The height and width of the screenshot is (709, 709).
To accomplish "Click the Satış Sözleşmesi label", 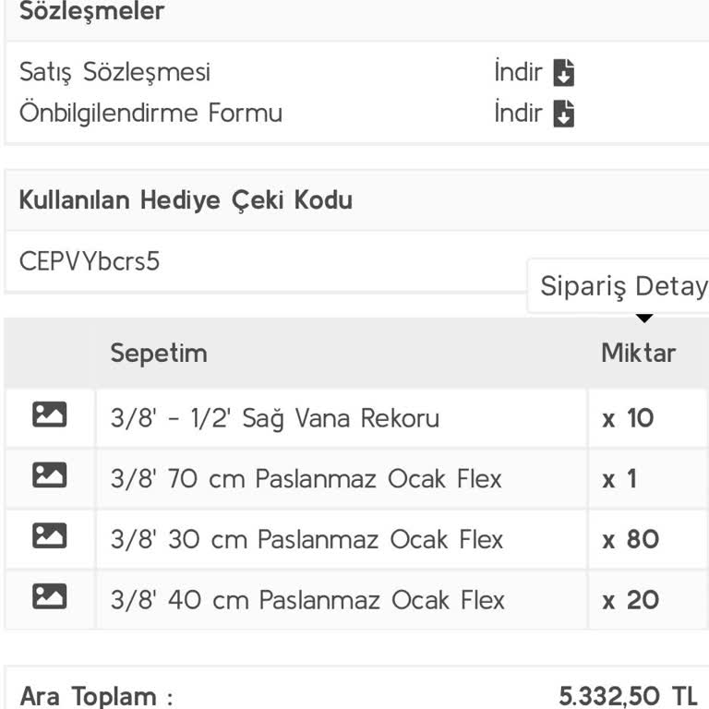I will coord(115,72).
